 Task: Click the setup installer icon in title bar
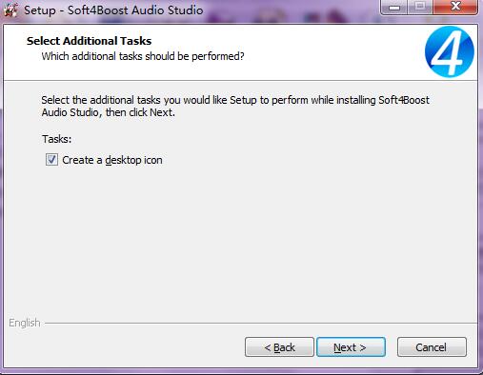[10, 10]
